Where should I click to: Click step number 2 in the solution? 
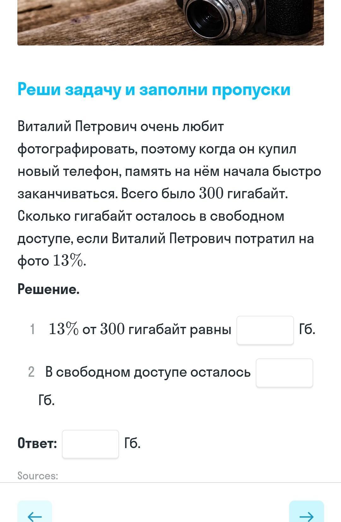[x=31, y=372]
